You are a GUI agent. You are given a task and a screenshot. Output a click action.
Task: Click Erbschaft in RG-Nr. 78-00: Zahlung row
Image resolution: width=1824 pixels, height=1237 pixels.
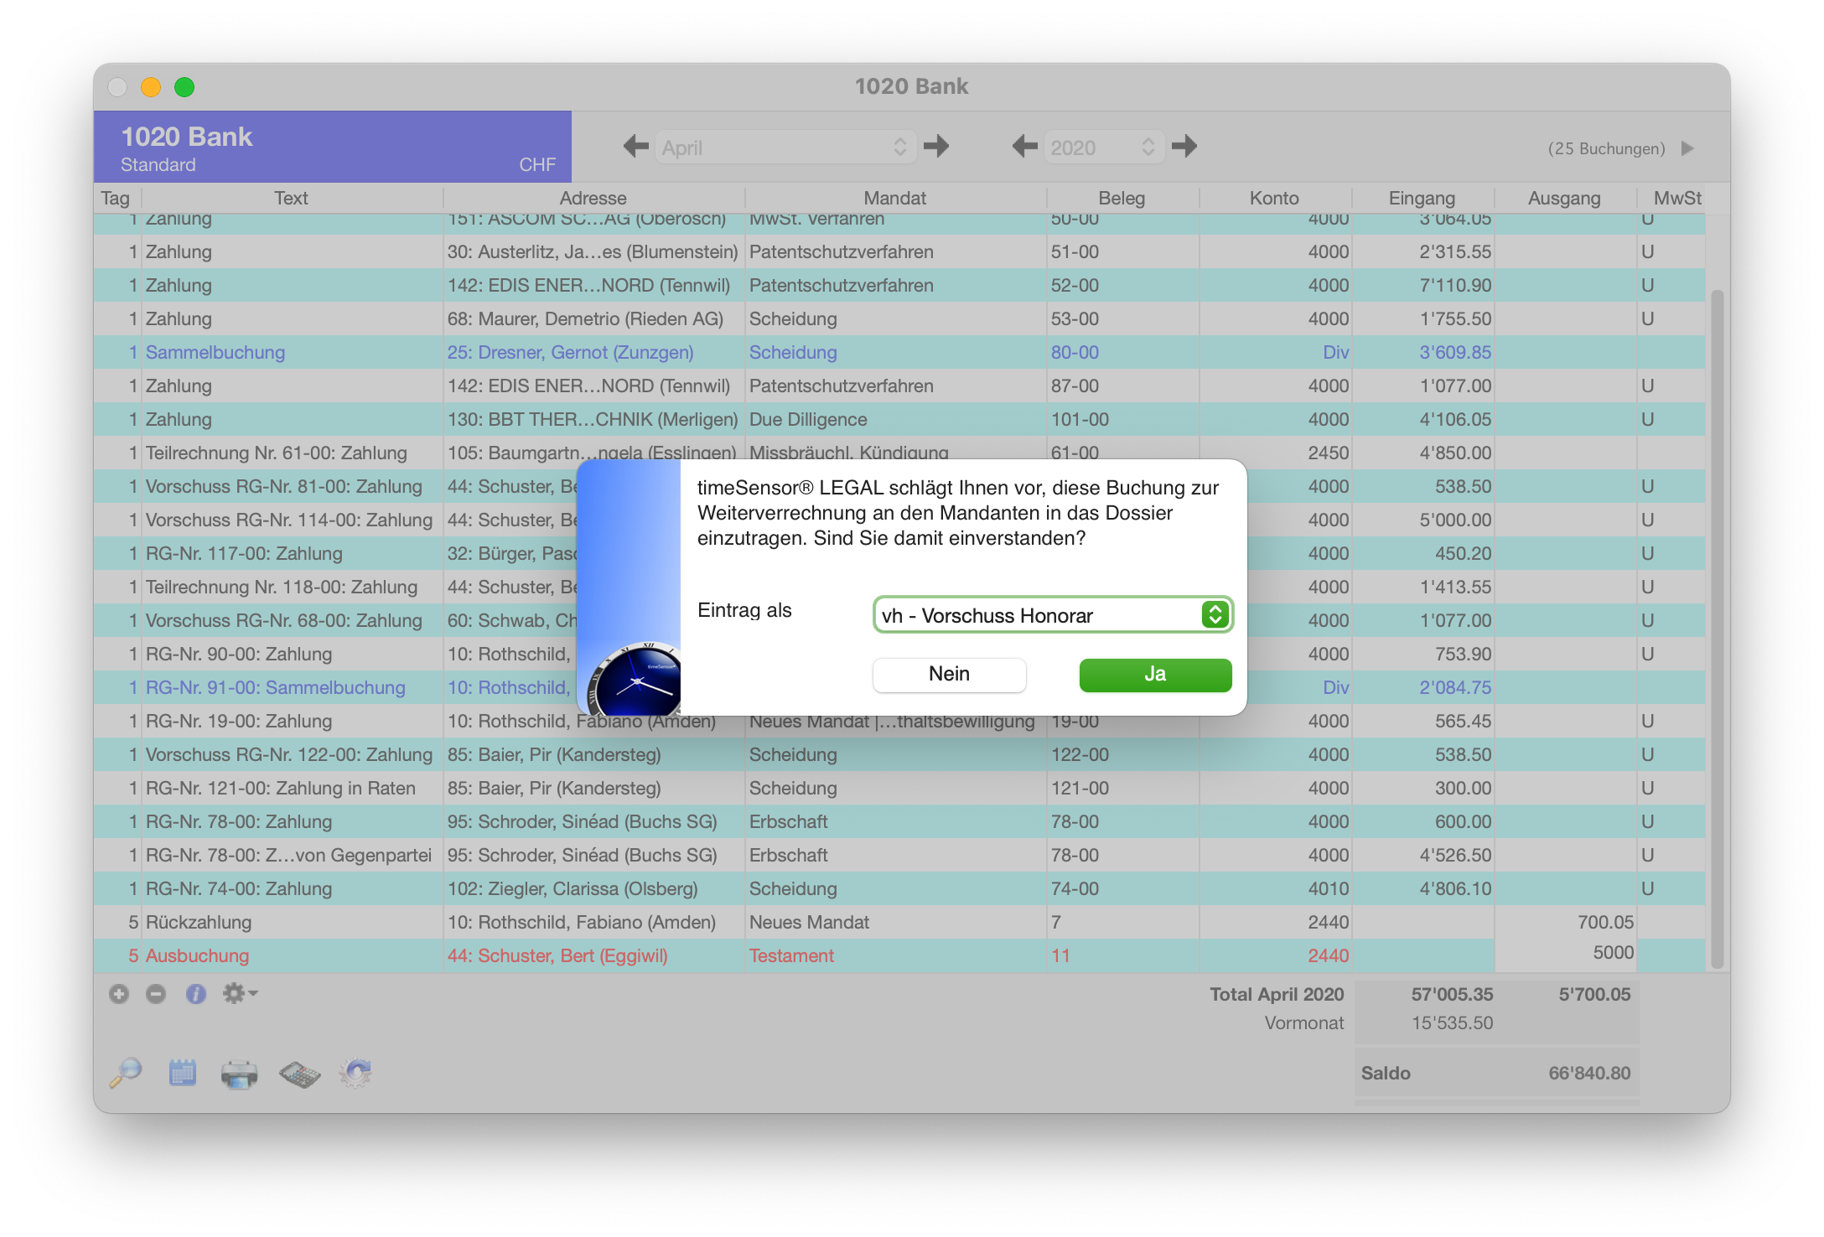point(788,821)
